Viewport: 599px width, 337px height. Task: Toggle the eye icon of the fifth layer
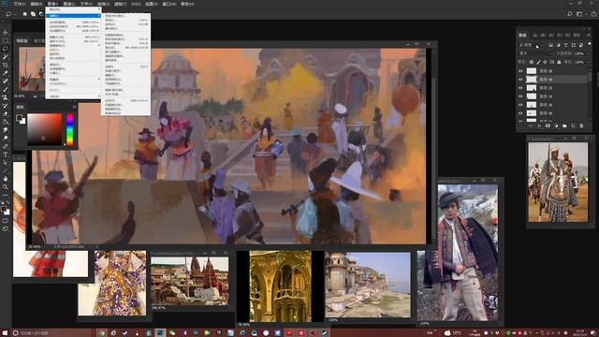point(520,105)
